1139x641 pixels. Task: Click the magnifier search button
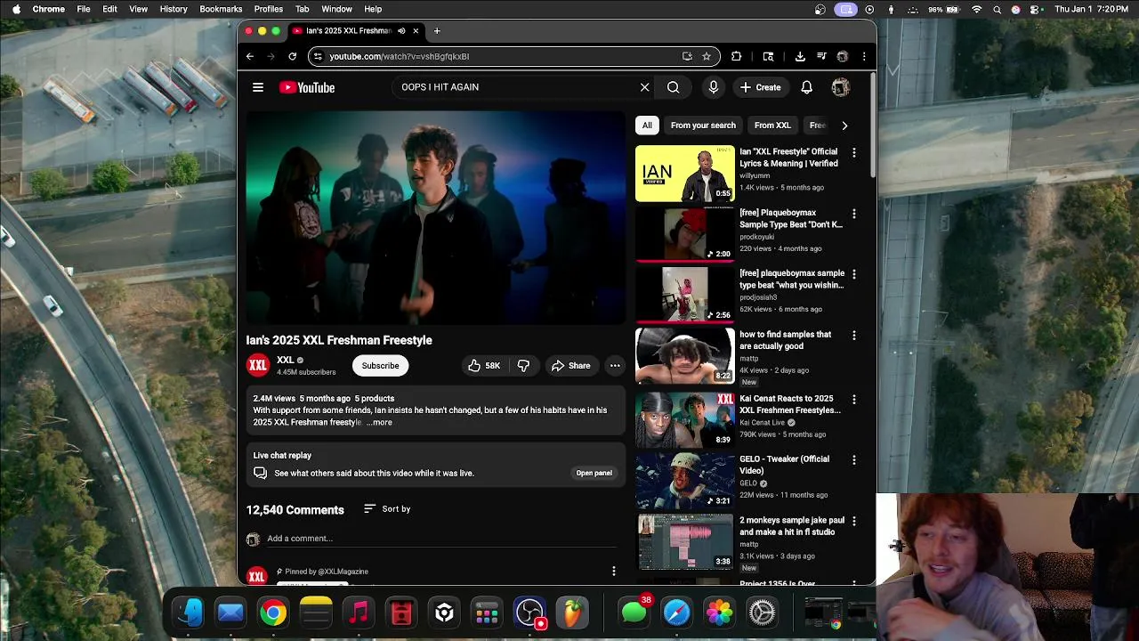(674, 87)
